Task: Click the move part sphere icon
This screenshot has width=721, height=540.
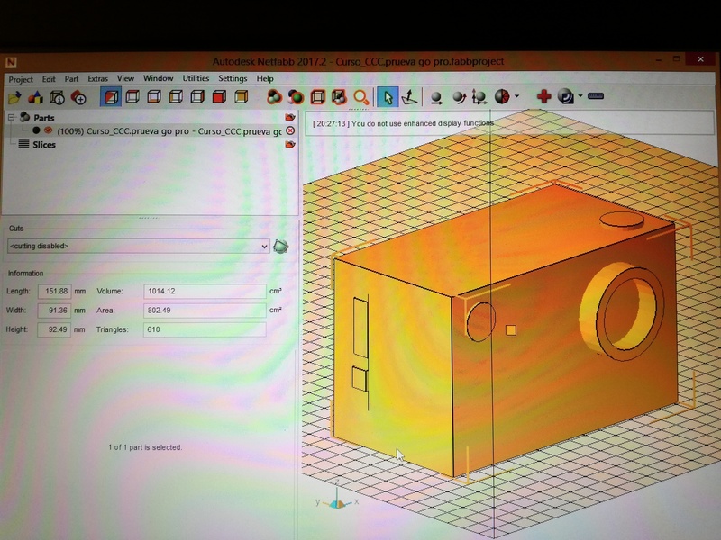Action: tap(436, 97)
